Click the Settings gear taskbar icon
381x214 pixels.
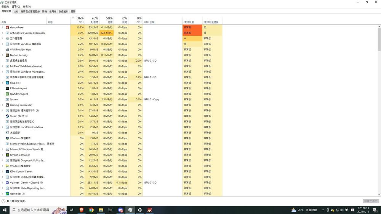(140, 210)
